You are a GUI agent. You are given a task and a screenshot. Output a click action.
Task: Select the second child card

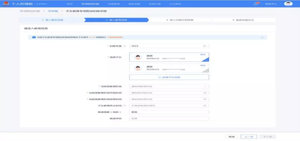click(x=169, y=68)
